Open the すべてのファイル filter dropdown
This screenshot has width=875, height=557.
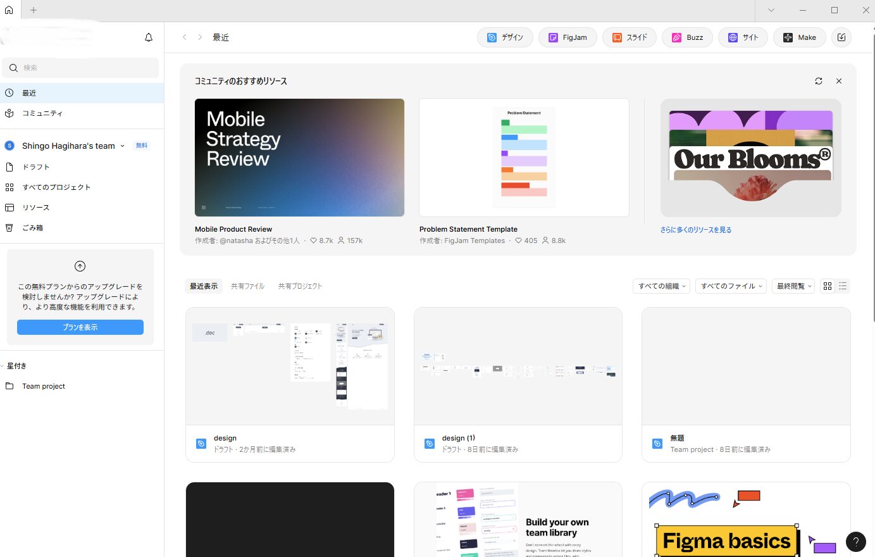pos(731,286)
